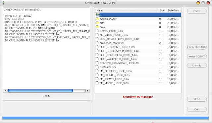The image size is (212, 123).
Task: Click the doja folder icon
Action: coord(97,27)
